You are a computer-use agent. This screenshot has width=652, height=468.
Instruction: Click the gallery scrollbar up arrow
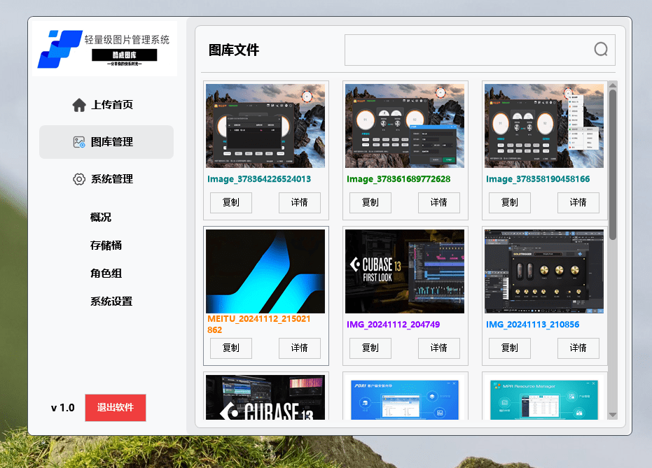coord(613,85)
